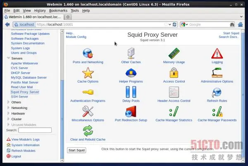Screen dimensions: 248x166
Task: Open Users and Groups in sidebar
Action: [24, 52]
